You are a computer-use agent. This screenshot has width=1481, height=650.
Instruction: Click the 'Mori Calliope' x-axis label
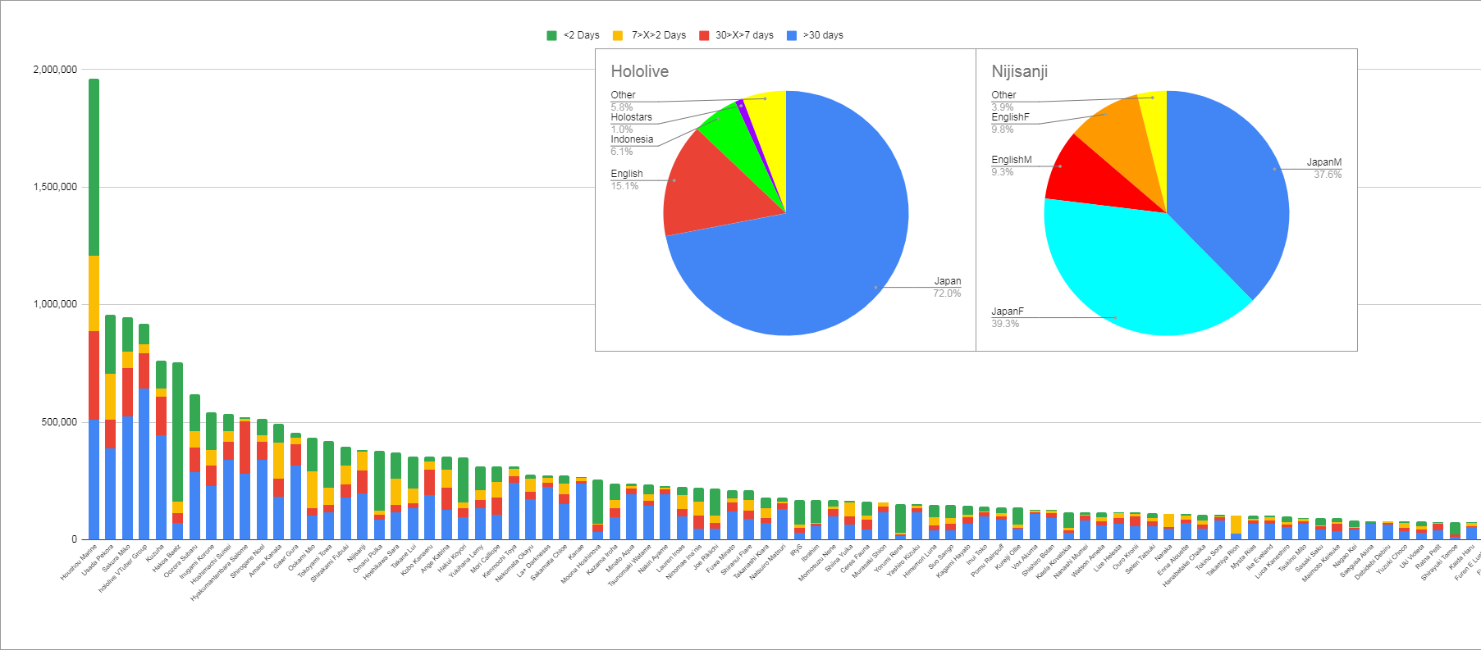[x=485, y=559]
